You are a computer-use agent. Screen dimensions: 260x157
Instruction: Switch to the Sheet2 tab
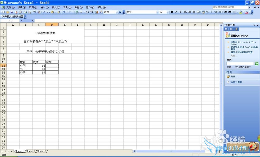[31, 151]
